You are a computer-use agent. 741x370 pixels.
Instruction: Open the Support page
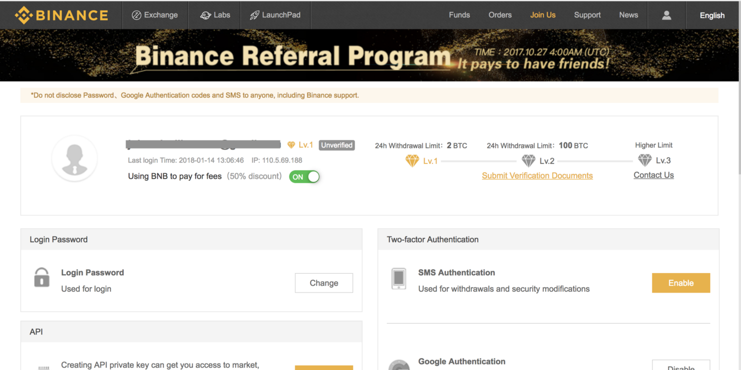tap(587, 15)
